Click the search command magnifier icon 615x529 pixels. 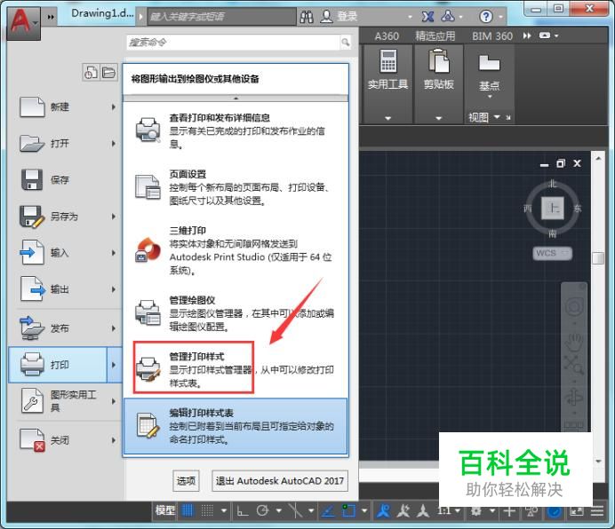pyautogui.click(x=345, y=42)
